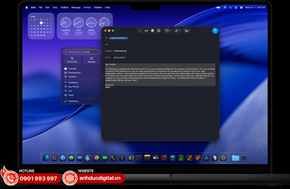290x189 pixels.
Task: Open the Mailbox menu in menu bar
Action: pyautogui.click(x=64, y=7)
